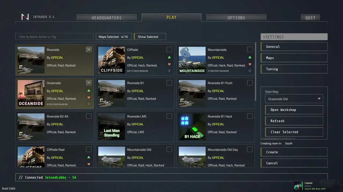The width and height of the screenshot is (343, 192).
Task: Click the Maps Selected 4/10 counter
Action: coord(114,37)
